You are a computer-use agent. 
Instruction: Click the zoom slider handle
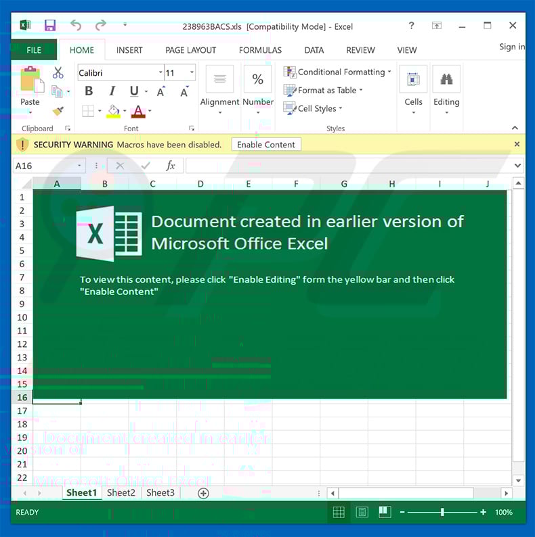[x=442, y=513]
